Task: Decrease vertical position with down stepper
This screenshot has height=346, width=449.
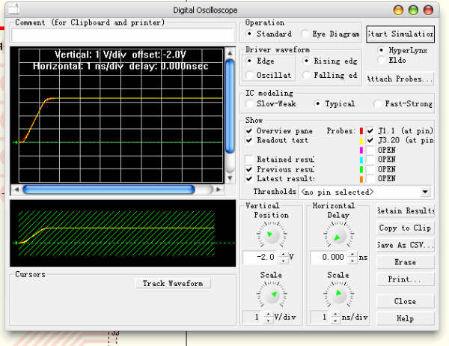Action: tap(283, 261)
